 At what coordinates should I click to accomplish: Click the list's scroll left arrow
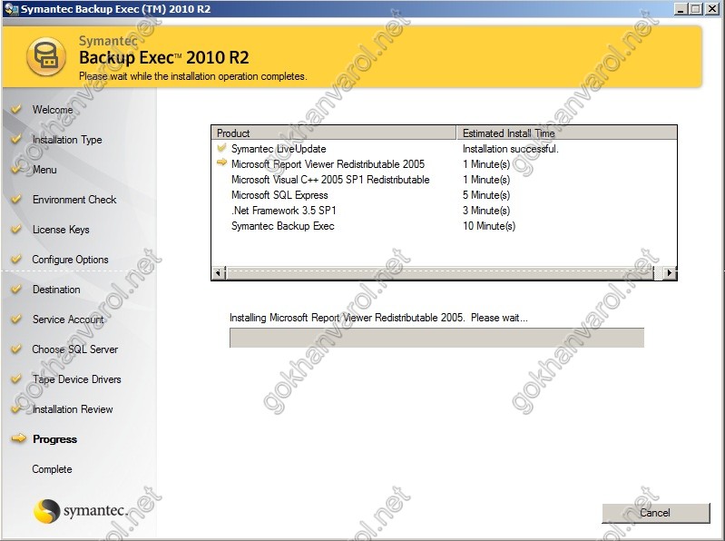click(218, 272)
